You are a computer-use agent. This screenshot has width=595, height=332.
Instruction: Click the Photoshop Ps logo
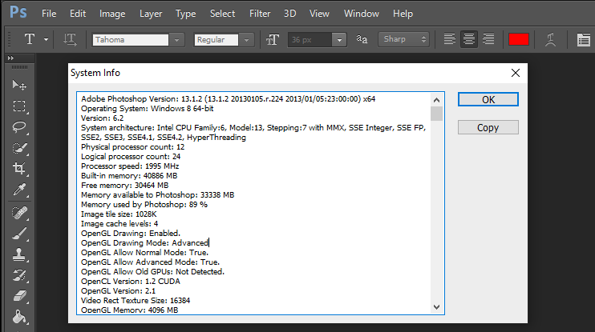(18, 12)
